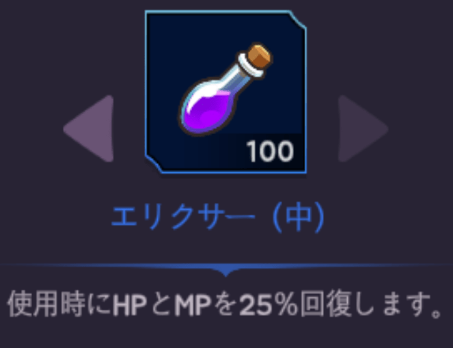Click the MP text in the description

(197, 306)
